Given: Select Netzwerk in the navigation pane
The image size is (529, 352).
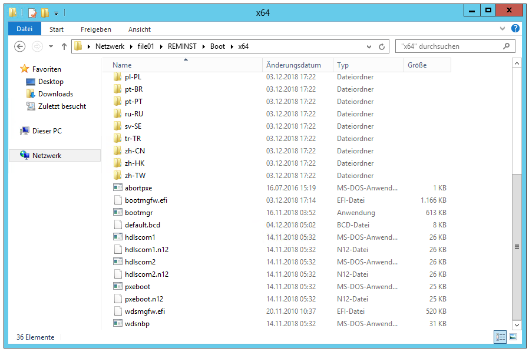Looking at the screenshot, I should (x=55, y=156).
